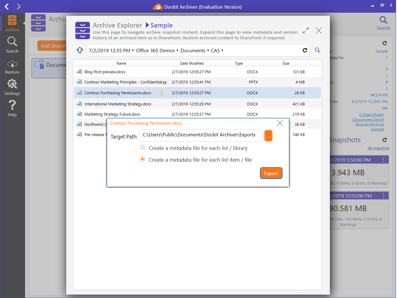Select the Documents tile in the Archive page
Image resolution: width=397 pixels, height=298 pixels.
click(49, 68)
